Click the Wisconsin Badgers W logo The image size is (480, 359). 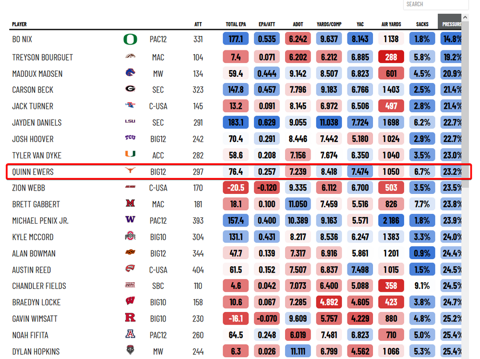click(x=130, y=302)
